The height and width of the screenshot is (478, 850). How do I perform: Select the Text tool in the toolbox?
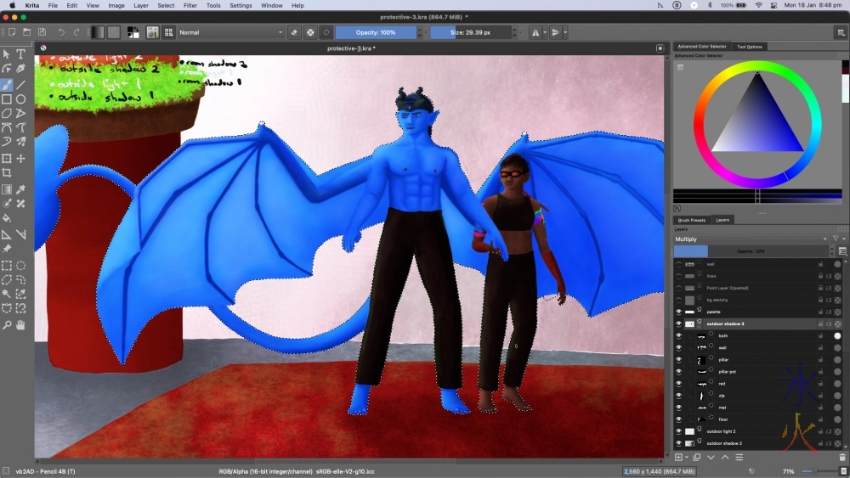[x=20, y=54]
